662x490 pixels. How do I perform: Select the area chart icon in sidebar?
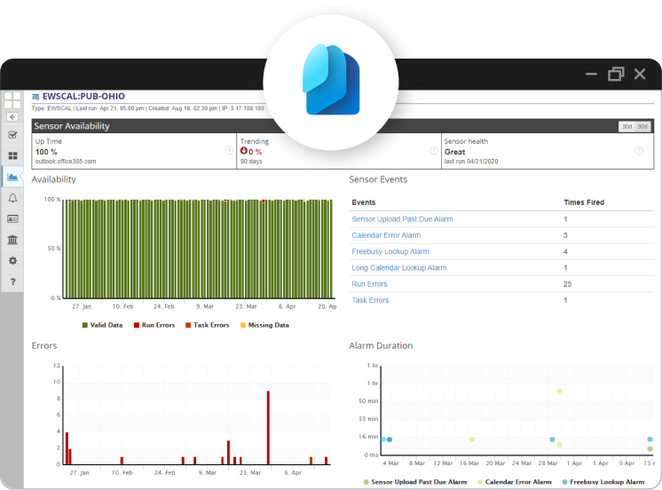pos(12,177)
